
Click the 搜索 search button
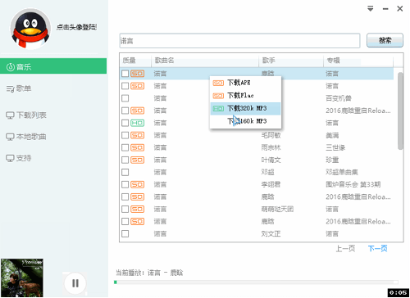tap(385, 40)
